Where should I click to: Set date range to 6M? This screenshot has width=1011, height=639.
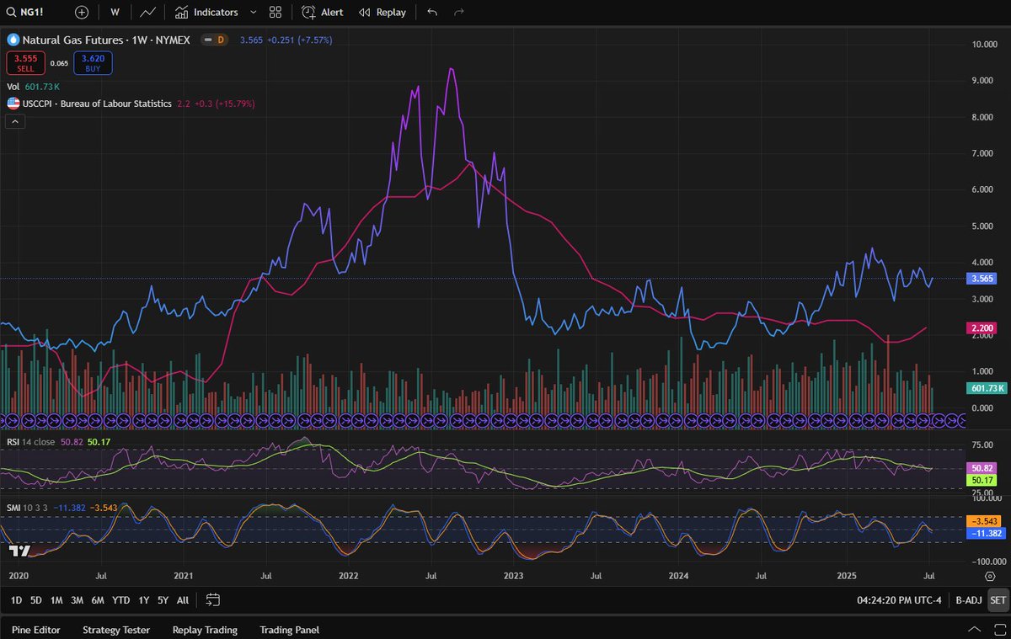[x=98, y=600]
